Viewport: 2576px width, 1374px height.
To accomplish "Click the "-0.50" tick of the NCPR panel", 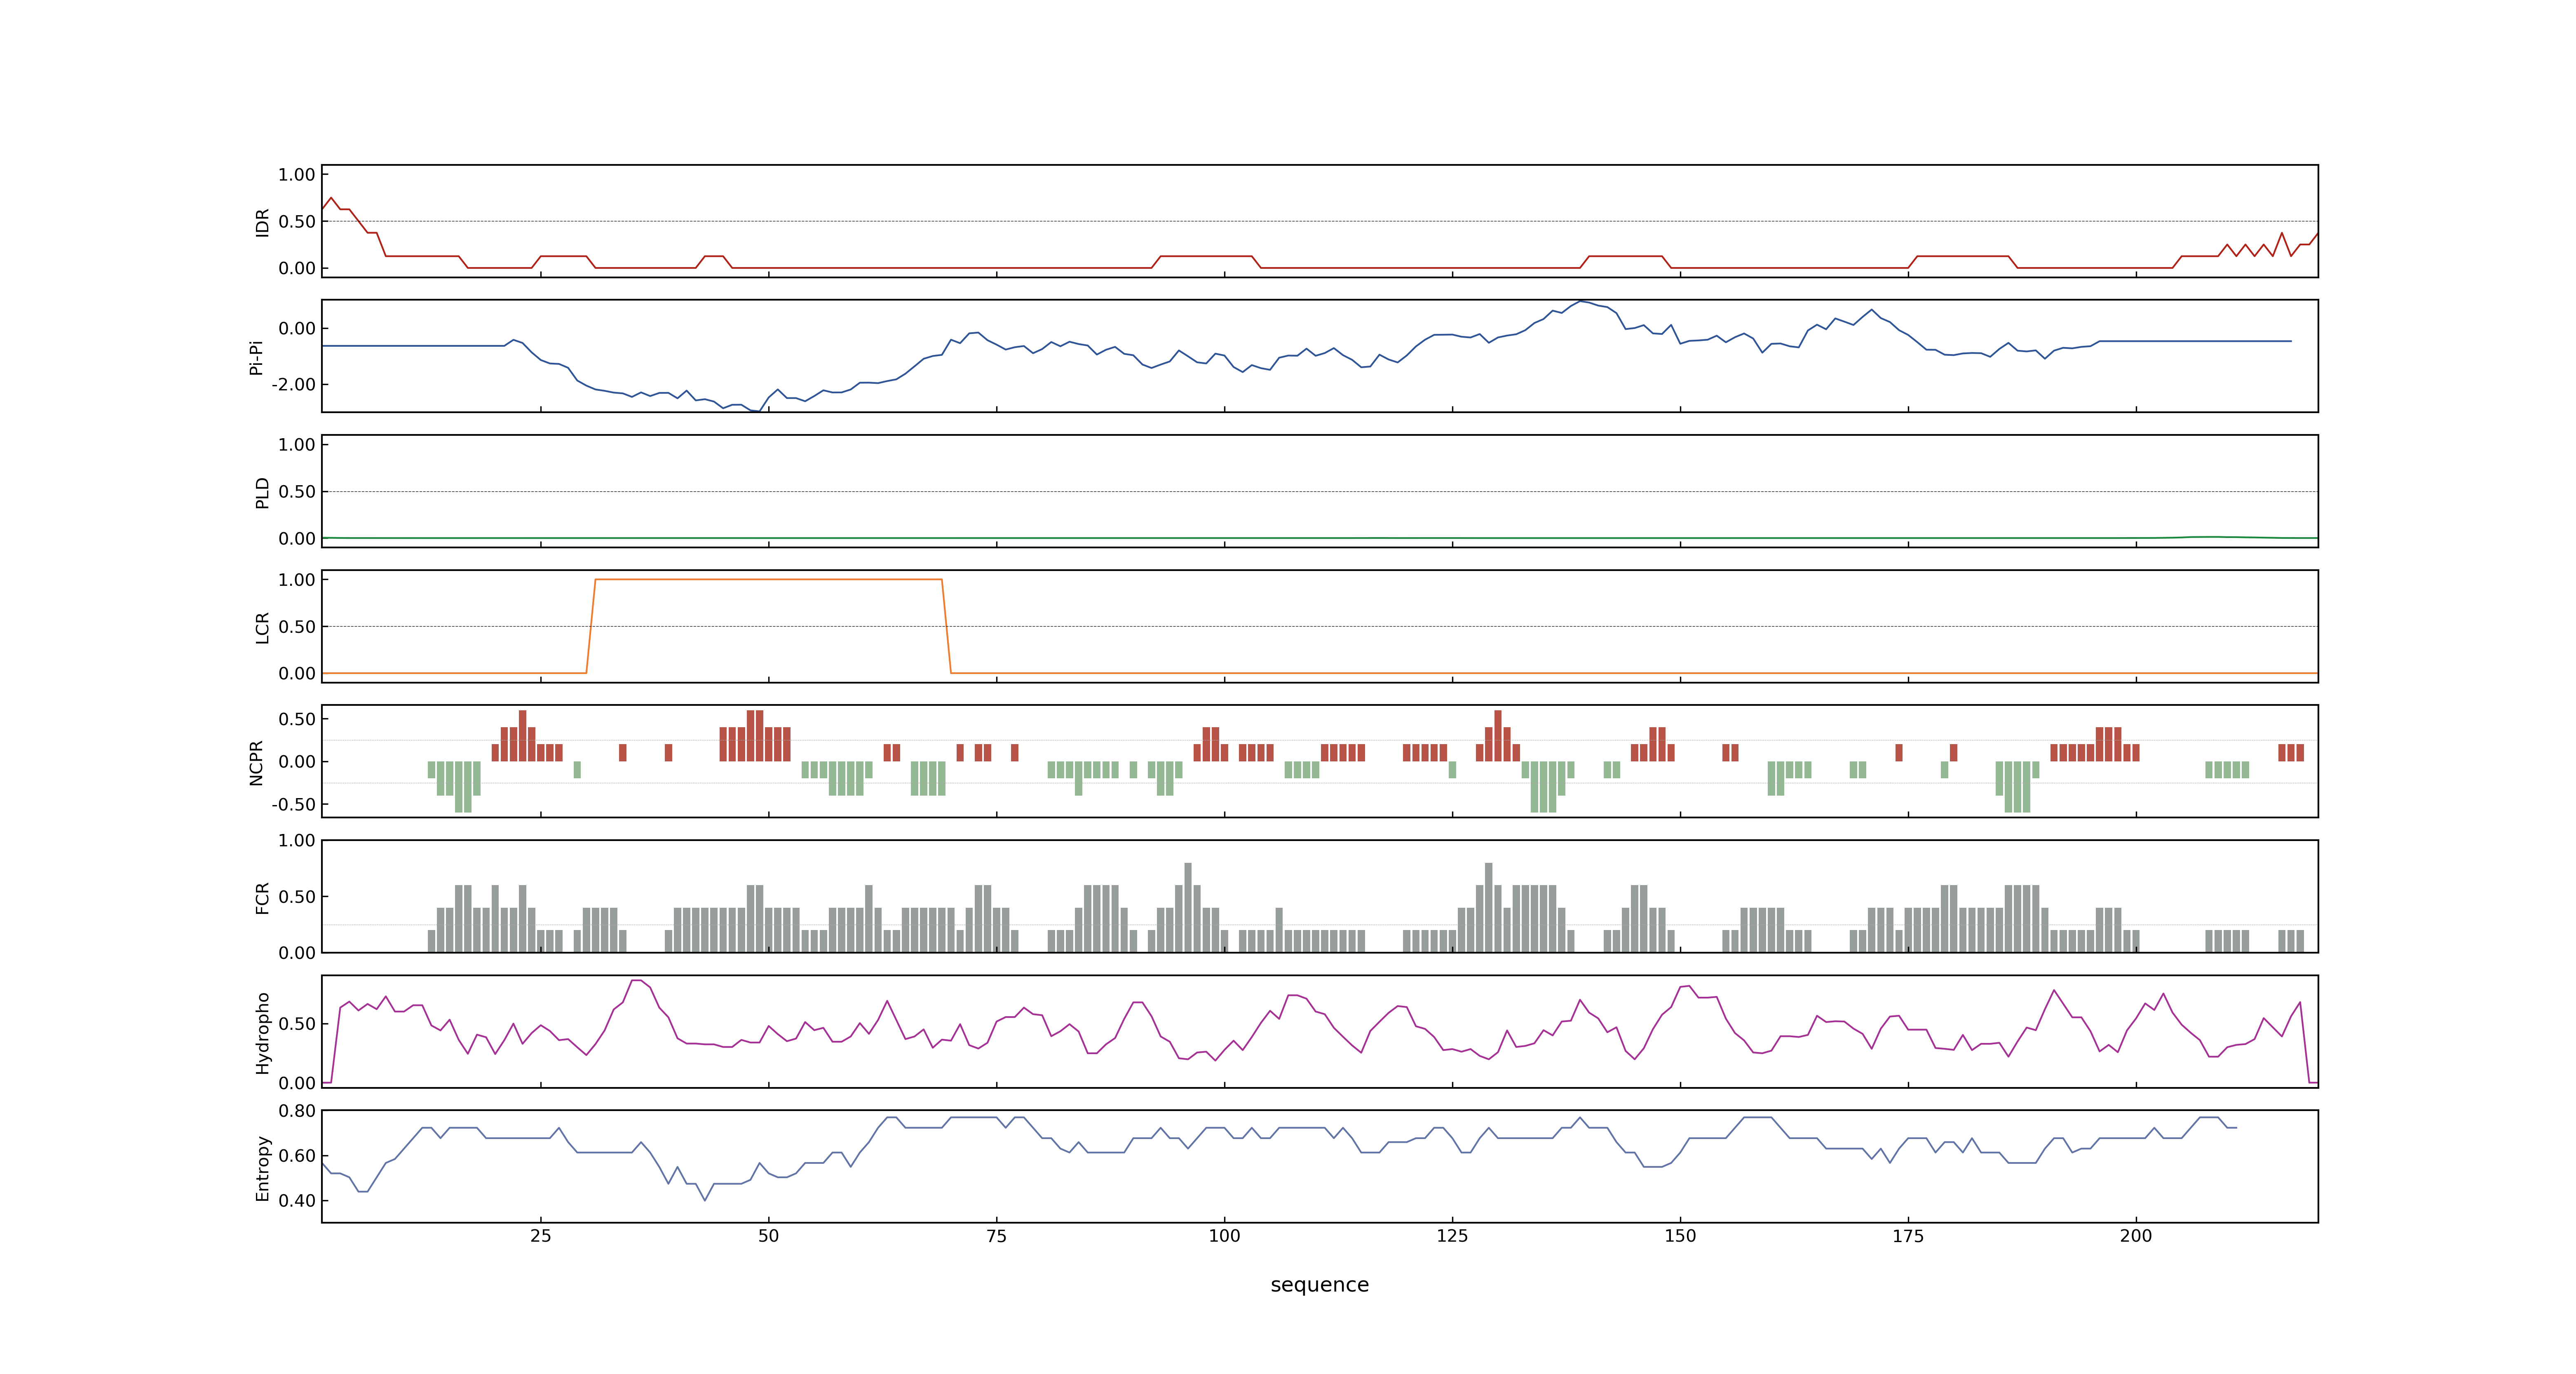I will 293,804.
